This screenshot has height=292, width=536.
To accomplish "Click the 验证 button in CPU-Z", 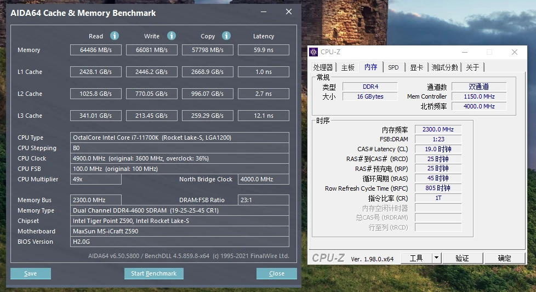I will tap(462, 258).
